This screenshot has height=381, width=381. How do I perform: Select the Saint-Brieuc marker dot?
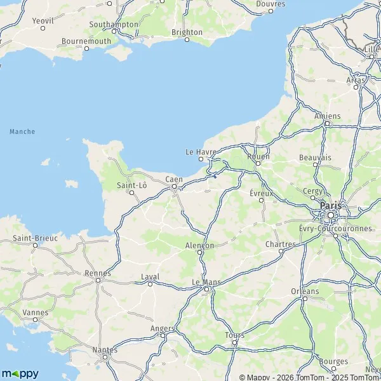[x=35, y=245]
